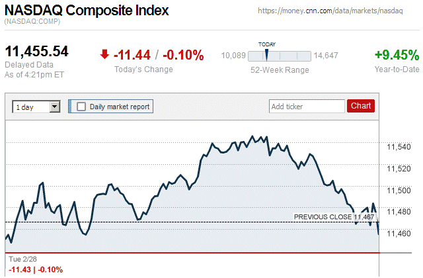Screen dimensions: 423x278
Task: Click the 14,647 52-week high value
Action: pos(326,56)
